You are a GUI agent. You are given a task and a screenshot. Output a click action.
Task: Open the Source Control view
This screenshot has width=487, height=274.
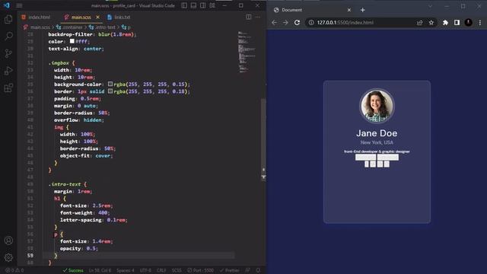coord(8,53)
